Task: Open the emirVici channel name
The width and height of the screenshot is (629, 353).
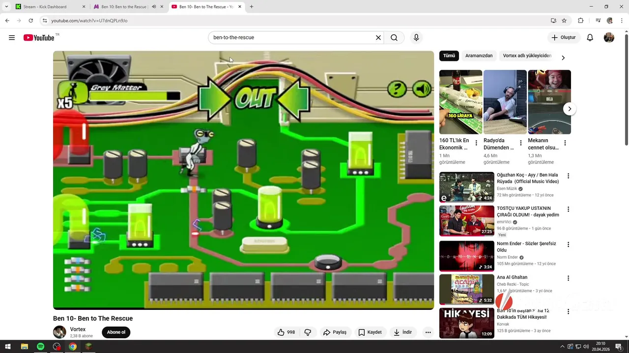Action: pos(504,222)
